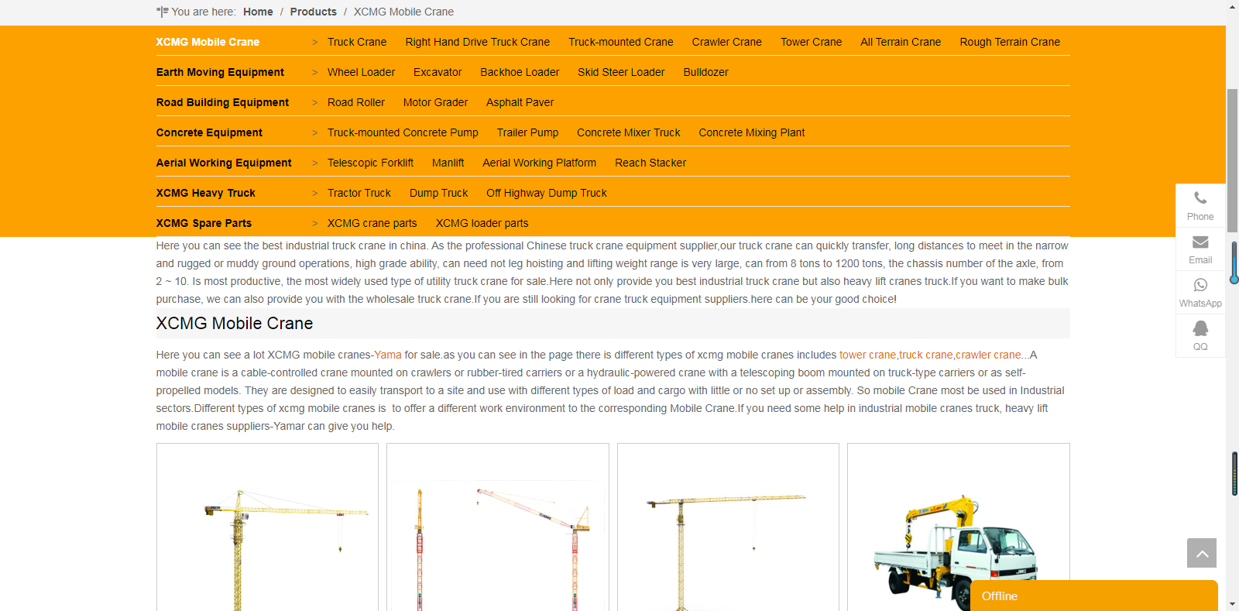Select Tower Crane subcategory in menu

(811, 42)
